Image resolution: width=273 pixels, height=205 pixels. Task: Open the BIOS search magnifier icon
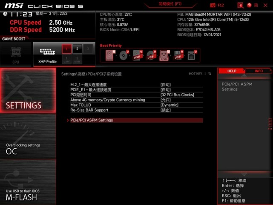point(240,5)
